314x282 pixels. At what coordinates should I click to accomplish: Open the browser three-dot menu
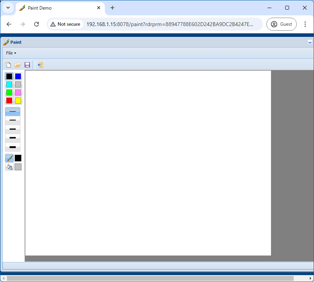coord(305,24)
